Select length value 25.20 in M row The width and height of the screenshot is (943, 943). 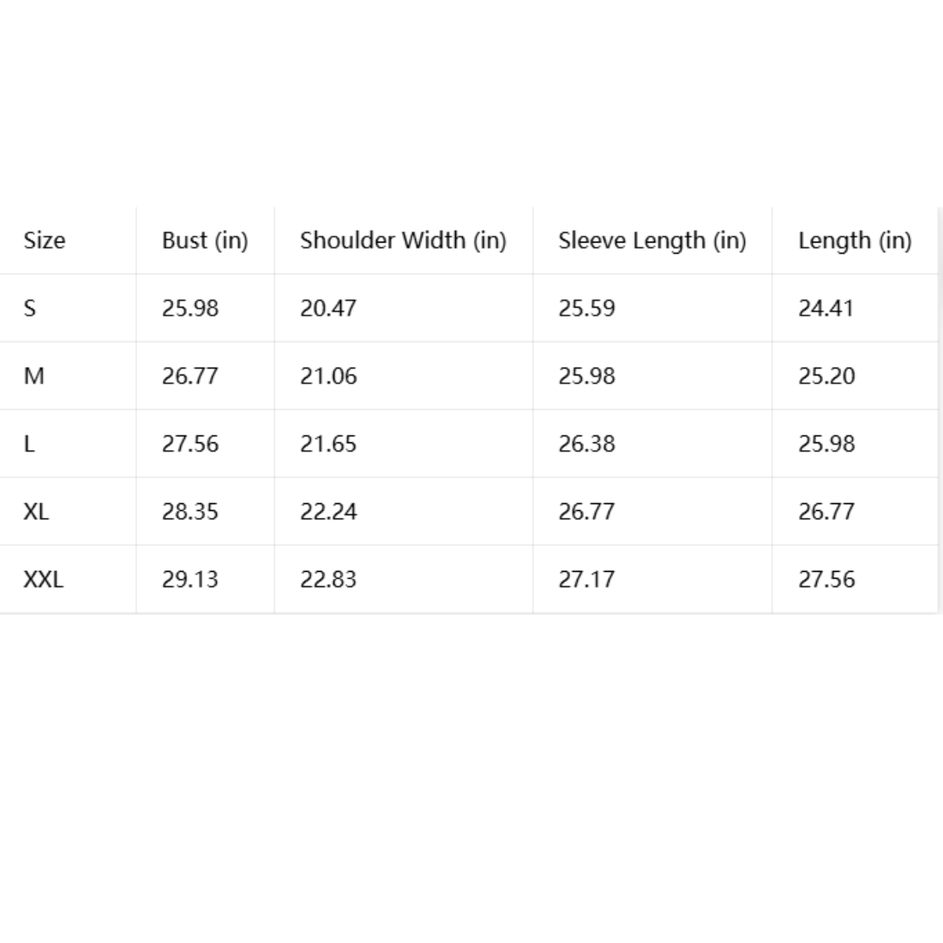(x=826, y=375)
